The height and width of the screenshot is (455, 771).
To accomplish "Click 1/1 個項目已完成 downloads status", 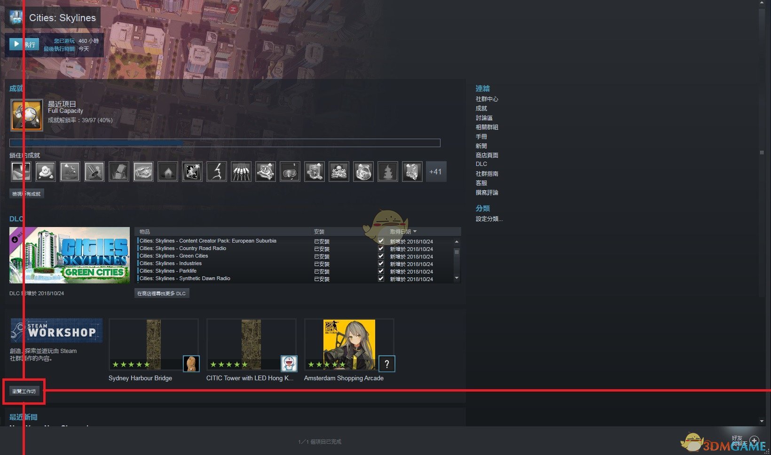I will point(320,441).
